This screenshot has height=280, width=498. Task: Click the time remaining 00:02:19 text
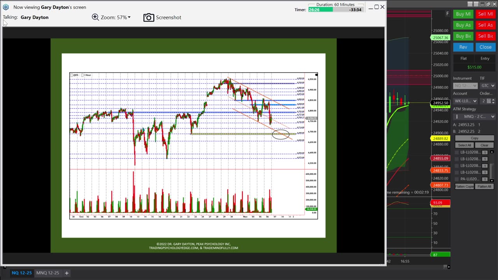click(x=408, y=192)
